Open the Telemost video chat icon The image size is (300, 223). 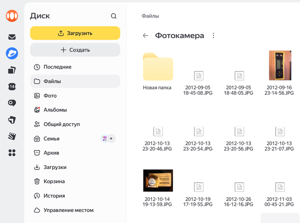(x=12, y=103)
